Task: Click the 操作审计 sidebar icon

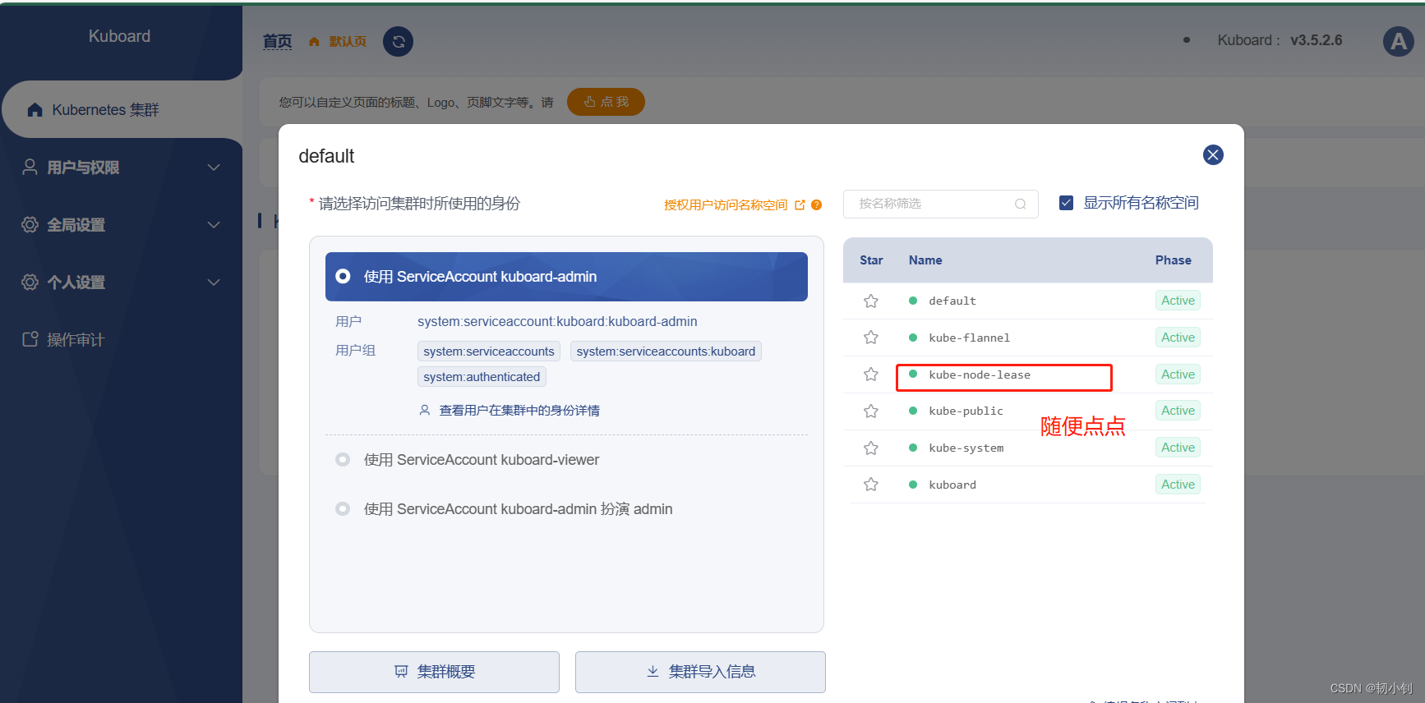Action: coord(30,339)
